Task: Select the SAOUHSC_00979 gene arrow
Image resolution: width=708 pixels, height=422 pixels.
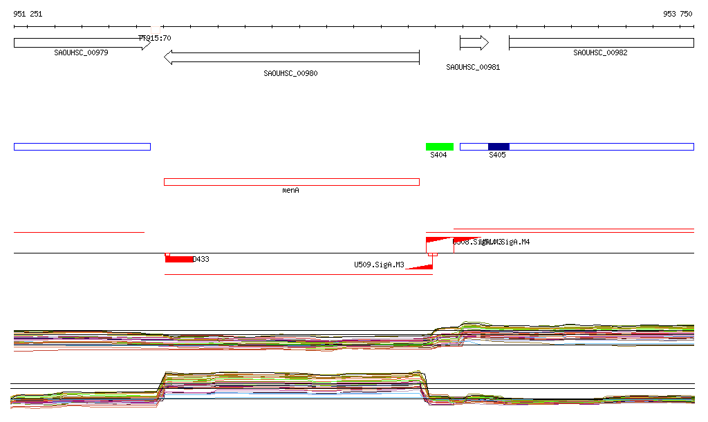Action: [x=82, y=44]
